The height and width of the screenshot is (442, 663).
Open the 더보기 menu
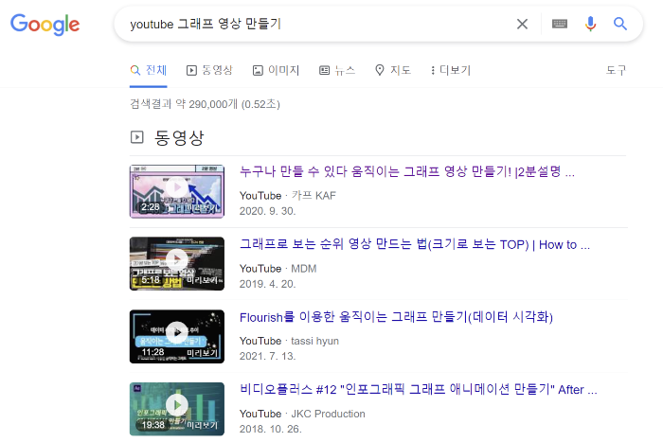click(x=450, y=70)
